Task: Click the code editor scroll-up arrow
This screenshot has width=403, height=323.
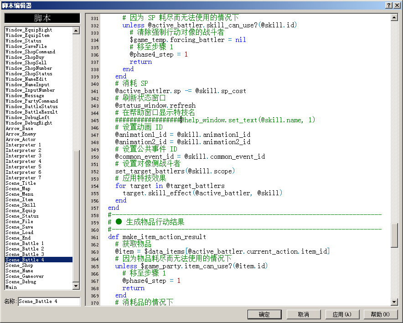Action: tap(394, 17)
